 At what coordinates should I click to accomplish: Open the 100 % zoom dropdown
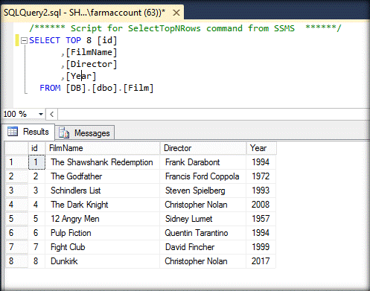[41, 114]
